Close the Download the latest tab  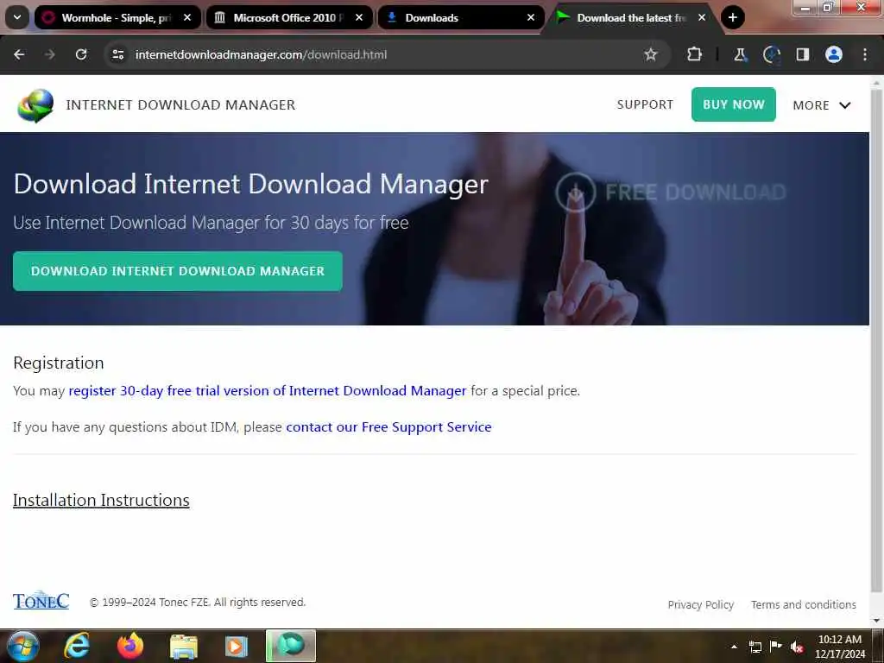click(x=702, y=17)
